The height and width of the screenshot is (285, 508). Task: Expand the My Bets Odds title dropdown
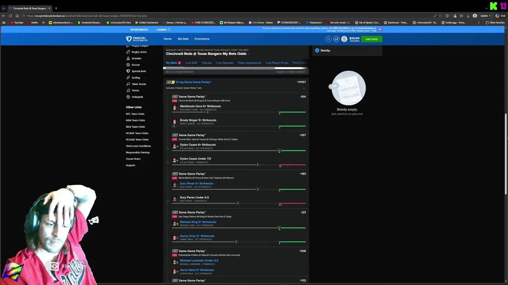click(x=249, y=54)
